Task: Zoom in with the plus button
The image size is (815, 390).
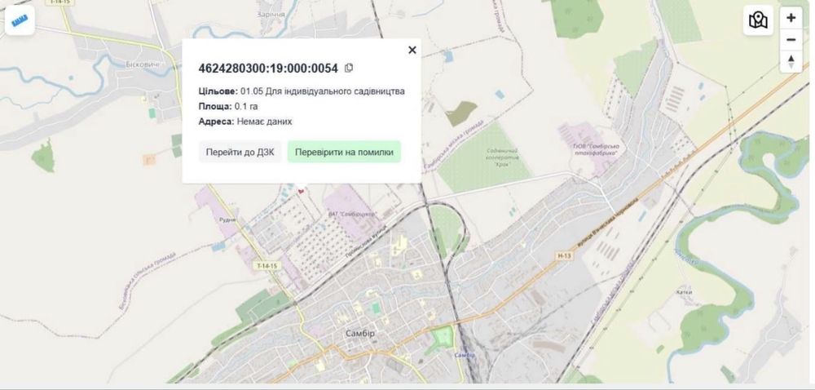Action: 791,18
